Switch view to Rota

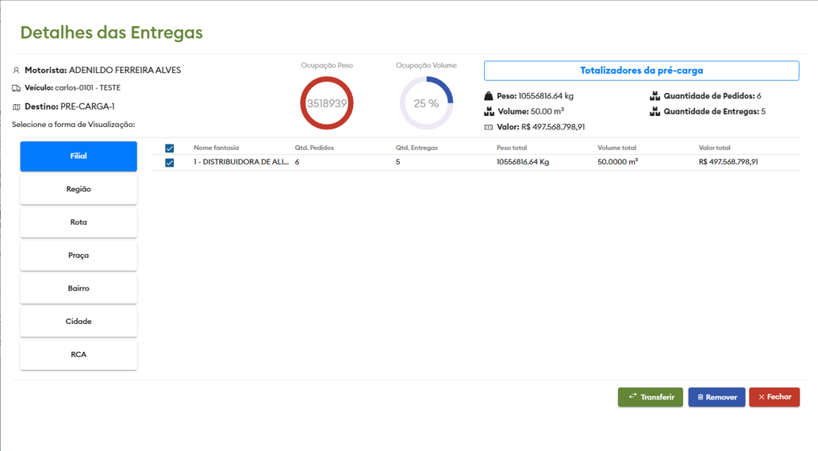[79, 222]
